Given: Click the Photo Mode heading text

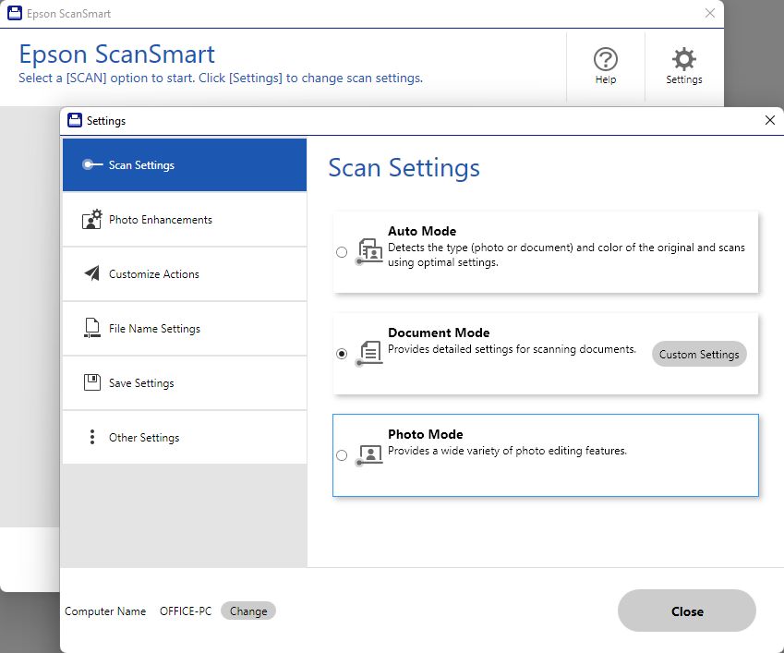Looking at the screenshot, I should tap(426, 434).
